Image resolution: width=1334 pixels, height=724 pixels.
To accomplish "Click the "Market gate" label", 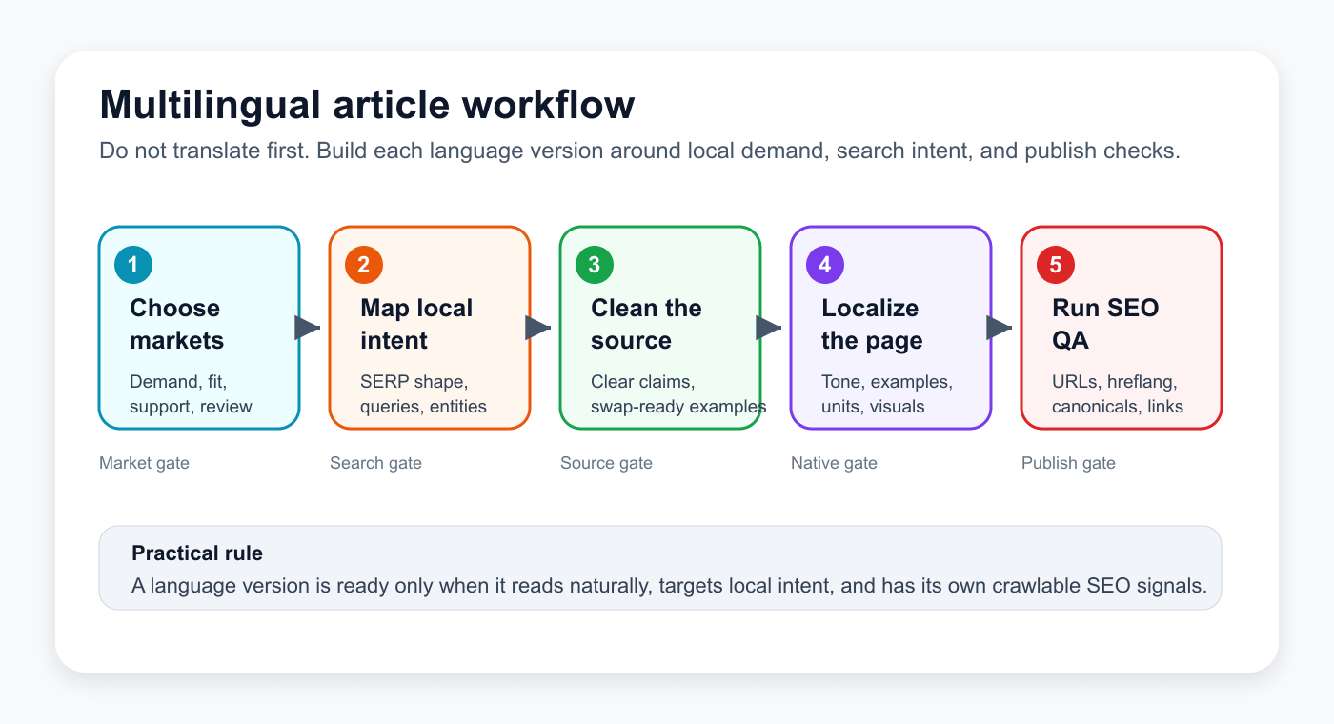I will (x=144, y=463).
